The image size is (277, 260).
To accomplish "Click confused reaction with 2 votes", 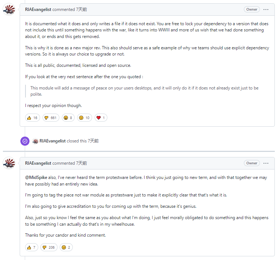I will 66,247.
